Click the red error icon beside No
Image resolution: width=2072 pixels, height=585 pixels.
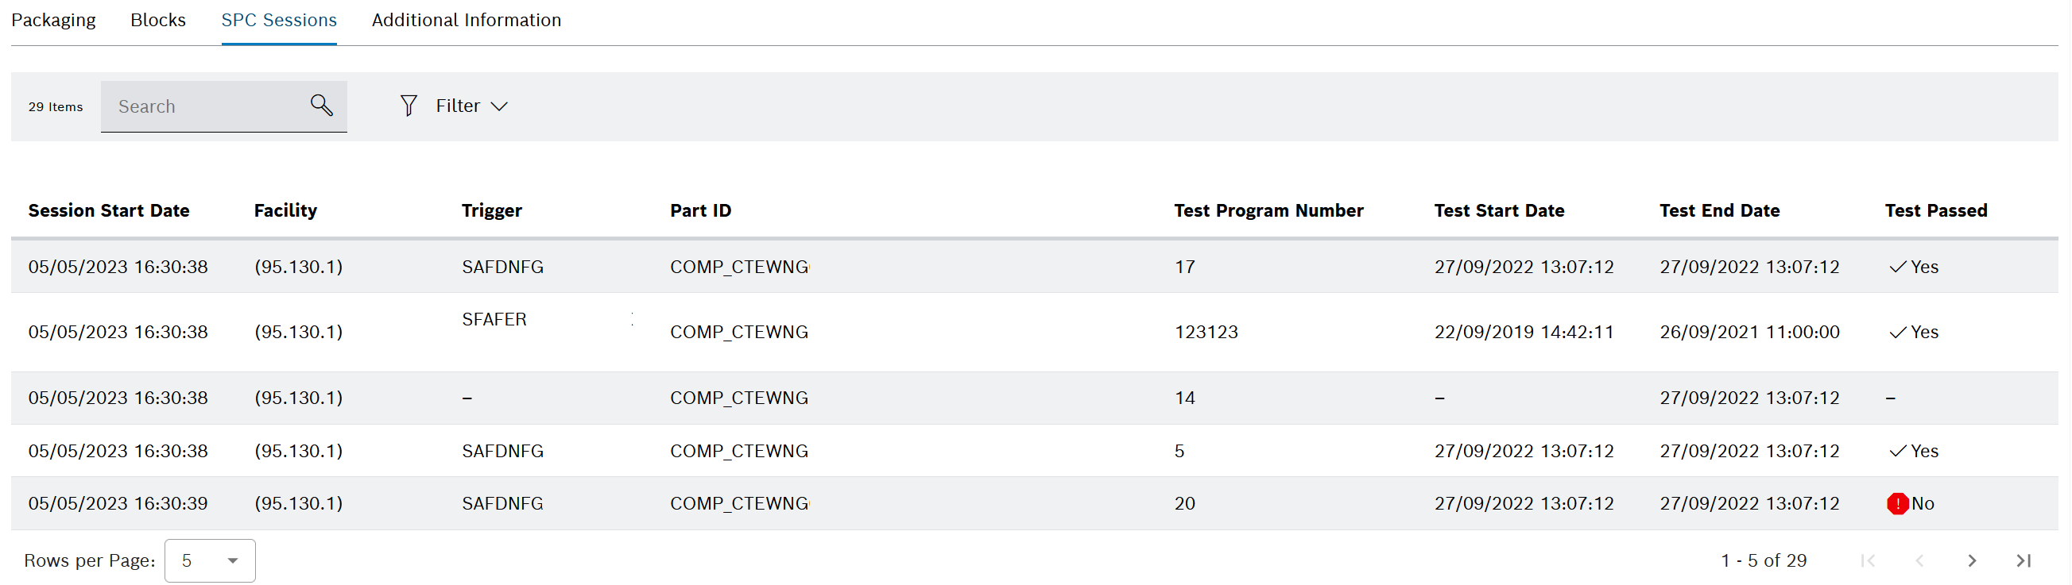point(1897,504)
